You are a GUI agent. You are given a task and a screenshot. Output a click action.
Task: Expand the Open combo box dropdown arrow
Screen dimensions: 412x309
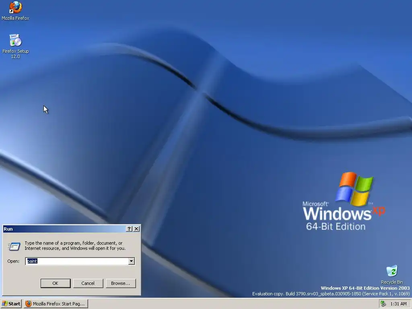point(132,261)
